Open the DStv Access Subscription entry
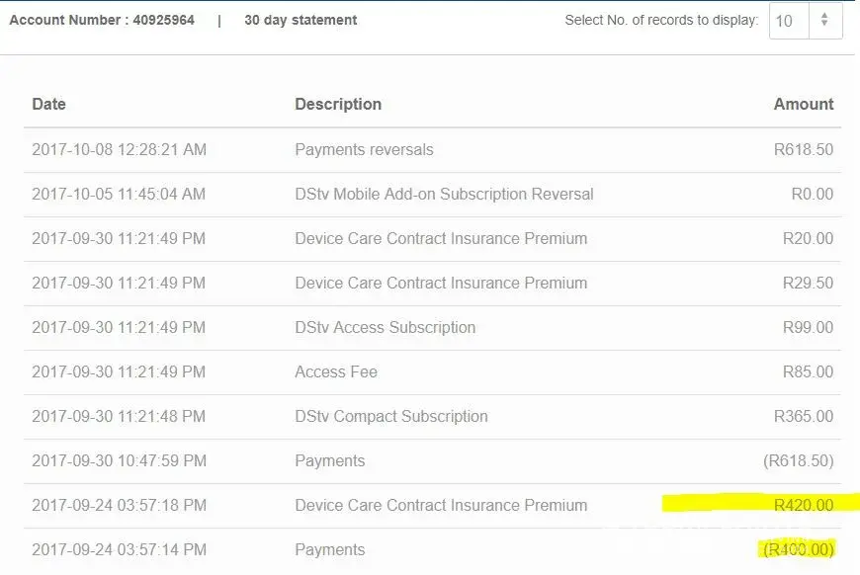860x575 pixels. click(x=385, y=328)
